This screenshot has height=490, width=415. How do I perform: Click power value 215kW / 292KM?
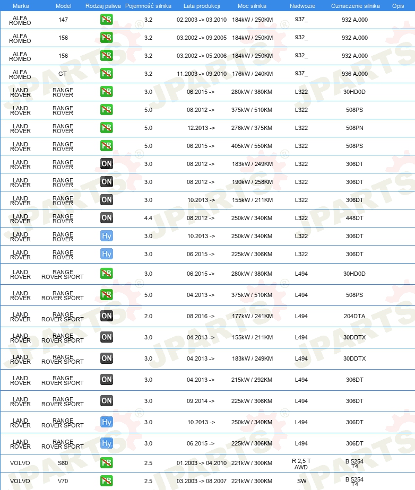point(252,380)
